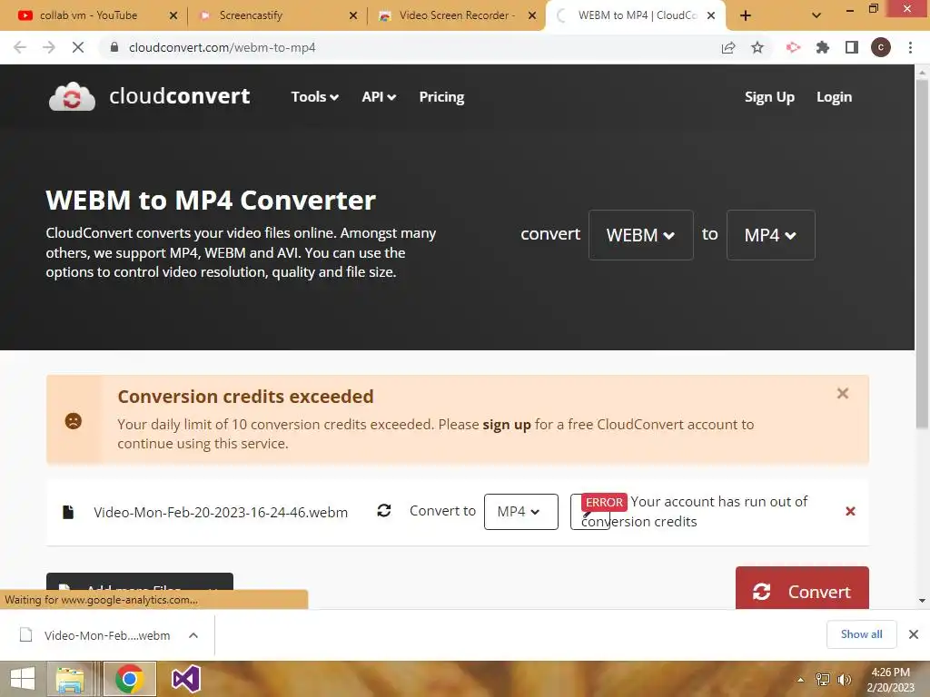Open the WEBM source format dropdown
Image resolution: width=930 pixels, height=697 pixels.
coord(640,235)
